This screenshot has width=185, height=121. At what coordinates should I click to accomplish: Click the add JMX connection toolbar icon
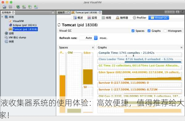tap(18, 7)
